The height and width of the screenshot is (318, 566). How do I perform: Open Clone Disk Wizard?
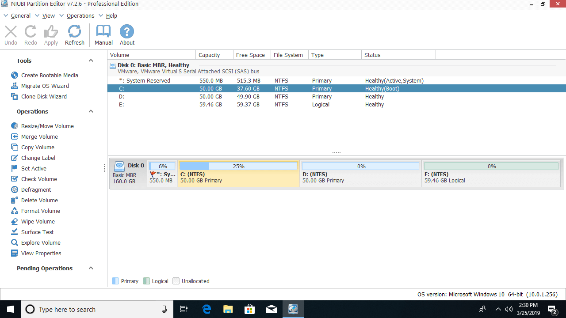[44, 97]
